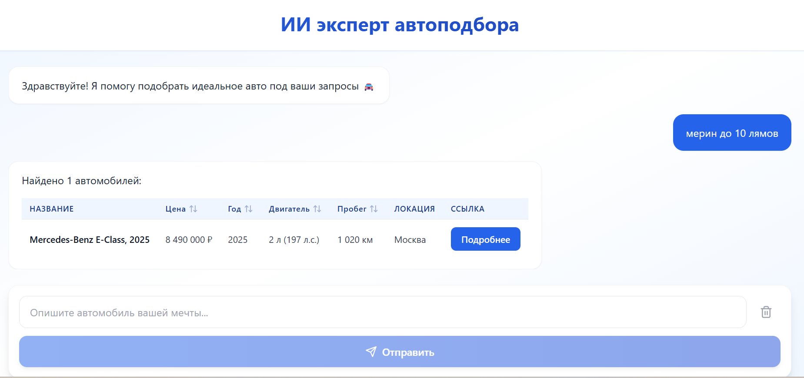Viewport: 804px width, 378px height.
Task: Click the Цена column label
Action: pos(176,209)
